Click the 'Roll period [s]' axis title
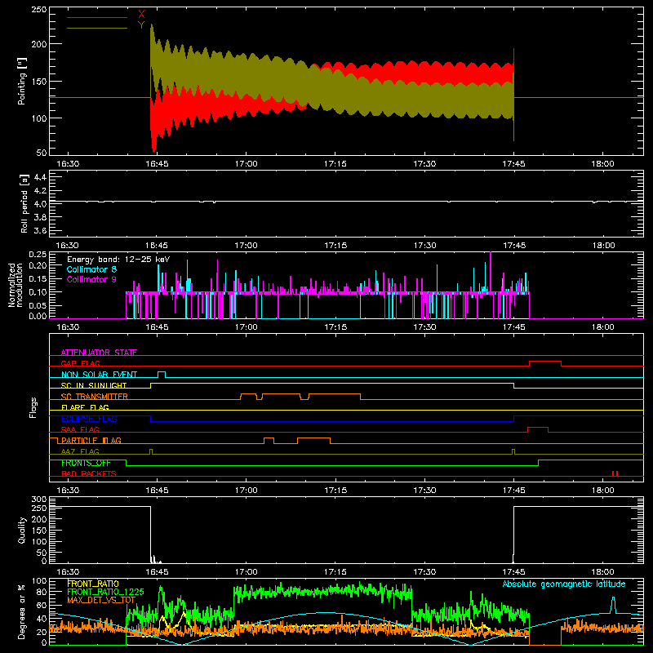 pos(24,203)
